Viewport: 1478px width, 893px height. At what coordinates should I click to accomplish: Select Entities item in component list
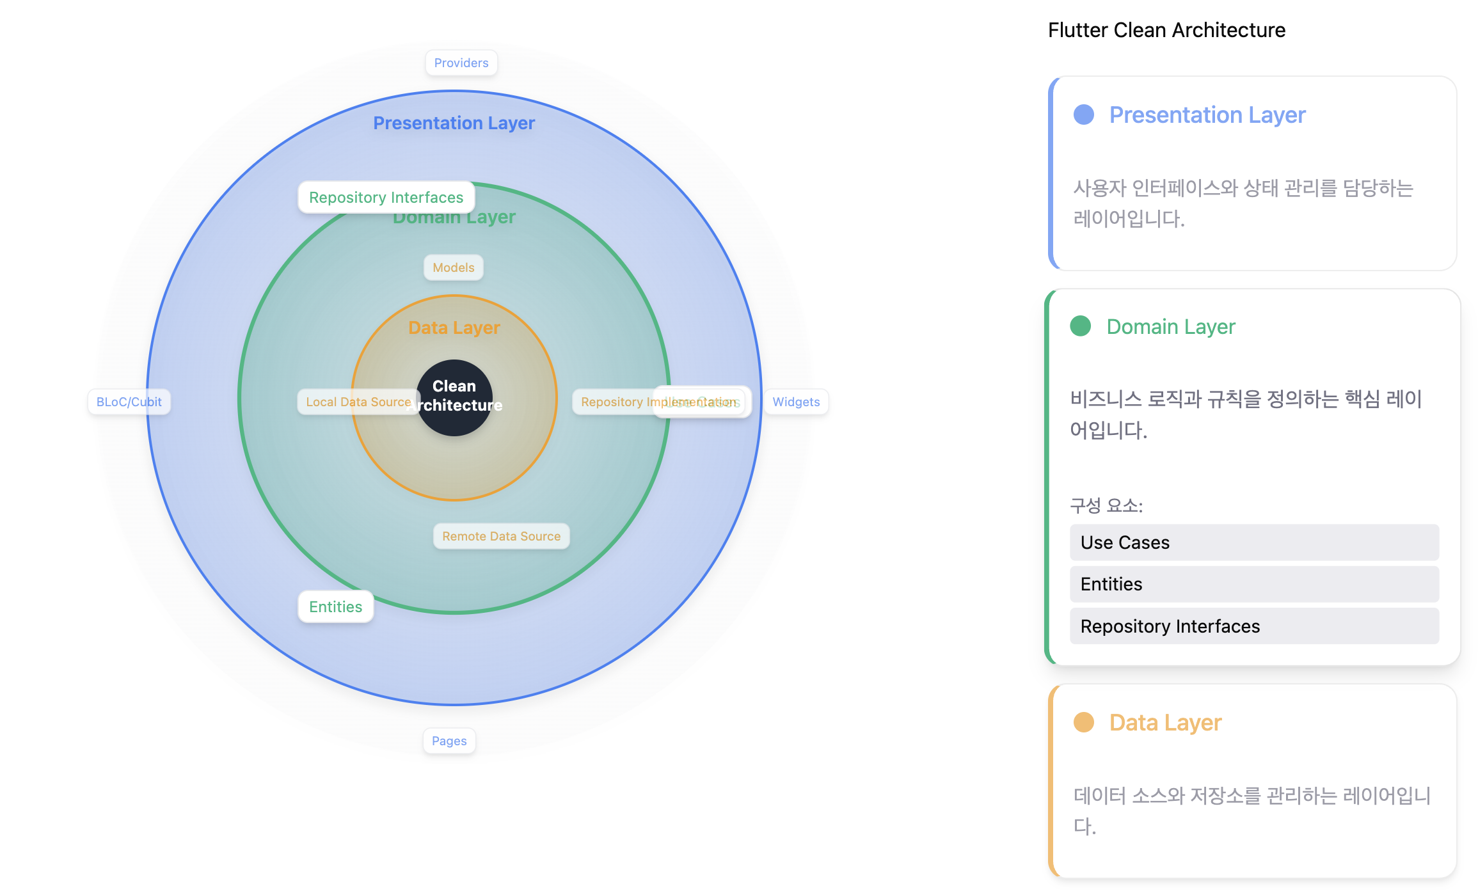[x=1253, y=584]
